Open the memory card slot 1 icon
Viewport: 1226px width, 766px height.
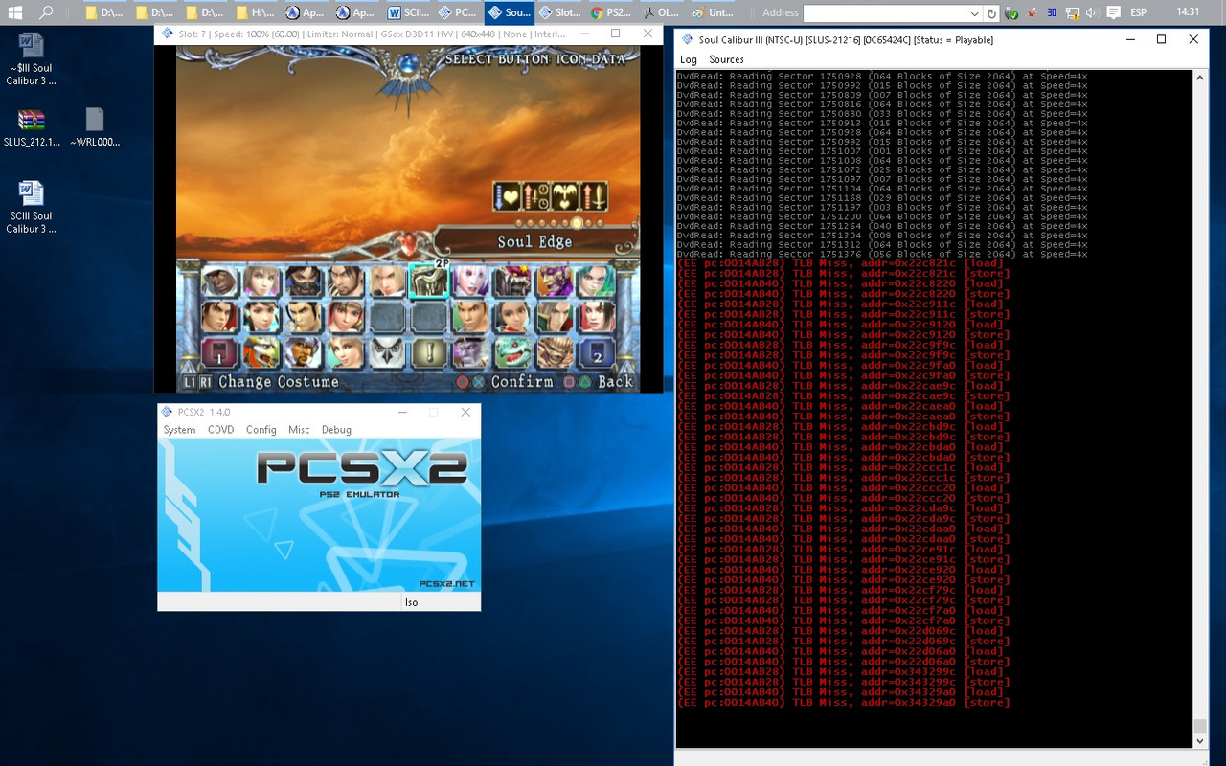219,351
